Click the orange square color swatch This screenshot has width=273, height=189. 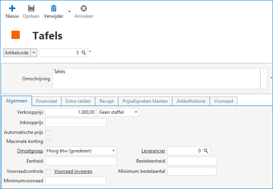click(15, 35)
